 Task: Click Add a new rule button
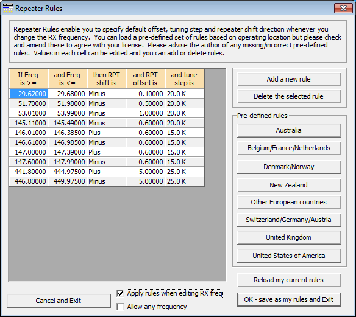(289, 79)
